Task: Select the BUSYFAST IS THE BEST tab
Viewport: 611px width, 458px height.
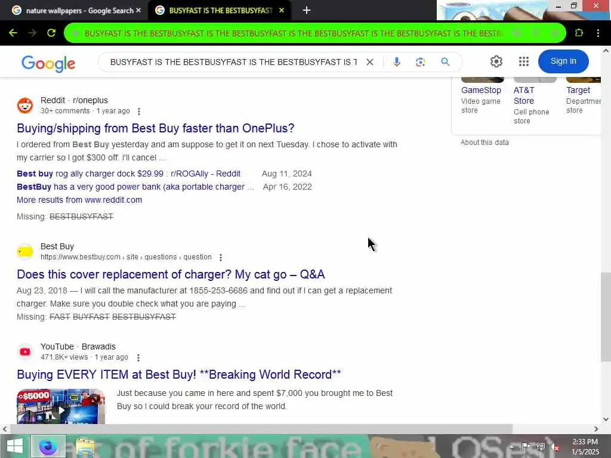Action: 220,11
